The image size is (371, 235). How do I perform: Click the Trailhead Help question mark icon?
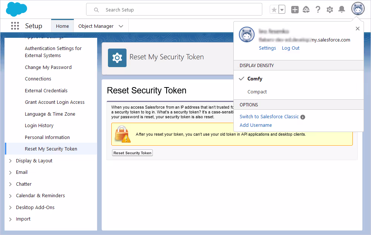pos(318,9)
